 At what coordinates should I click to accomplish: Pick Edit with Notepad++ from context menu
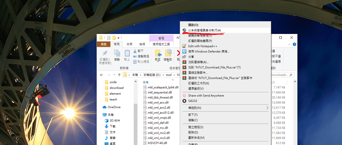tap(226, 46)
